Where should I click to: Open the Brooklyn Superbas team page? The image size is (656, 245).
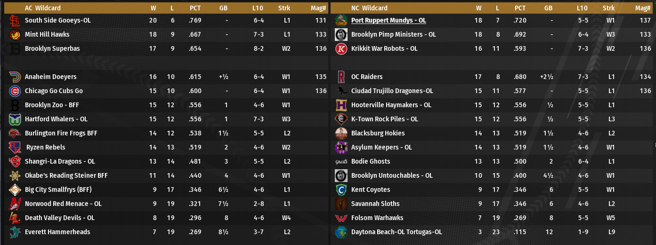(x=52, y=48)
